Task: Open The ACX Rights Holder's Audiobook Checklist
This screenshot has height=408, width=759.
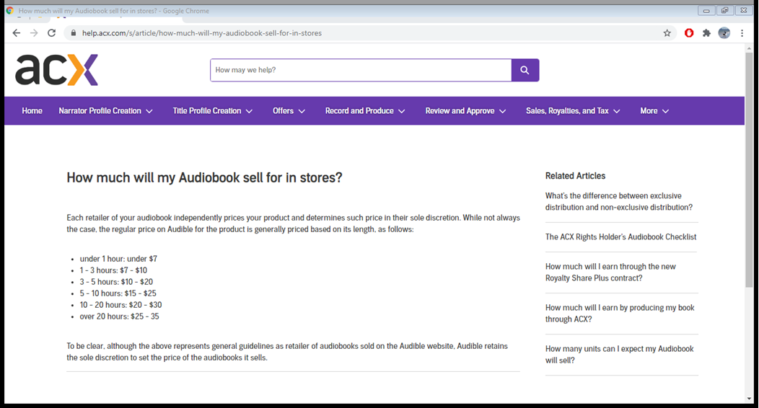Action: tap(620, 237)
